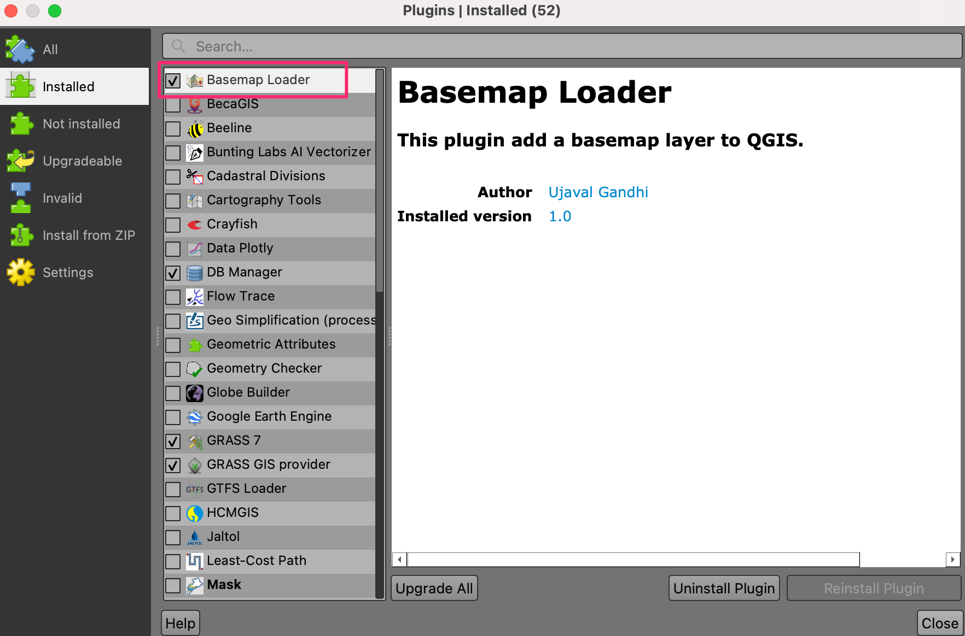Disable the Basemap Loader plugin checkbox
This screenshot has height=636, width=965.
[173, 81]
